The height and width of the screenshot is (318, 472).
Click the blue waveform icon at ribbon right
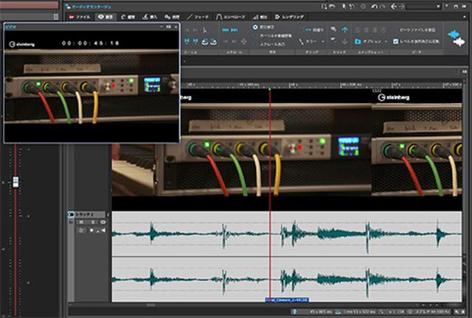tap(454, 35)
